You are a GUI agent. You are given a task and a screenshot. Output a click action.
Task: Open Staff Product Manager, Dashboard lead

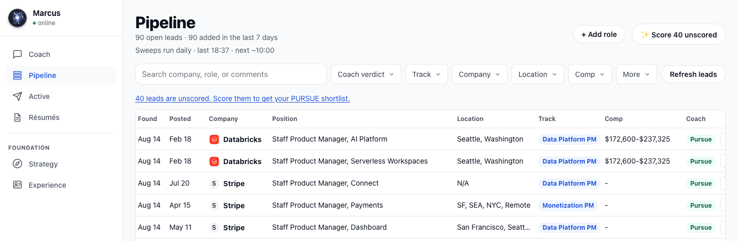330,227
